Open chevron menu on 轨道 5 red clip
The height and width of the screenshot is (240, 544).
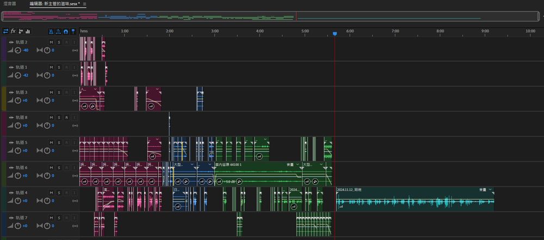(x=158, y=139)
